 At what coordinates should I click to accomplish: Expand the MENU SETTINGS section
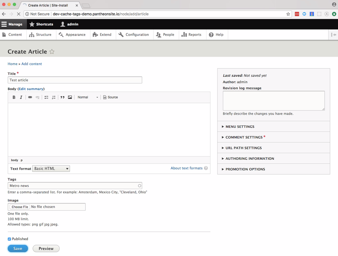pyautogui.click(x=240, y=127)
